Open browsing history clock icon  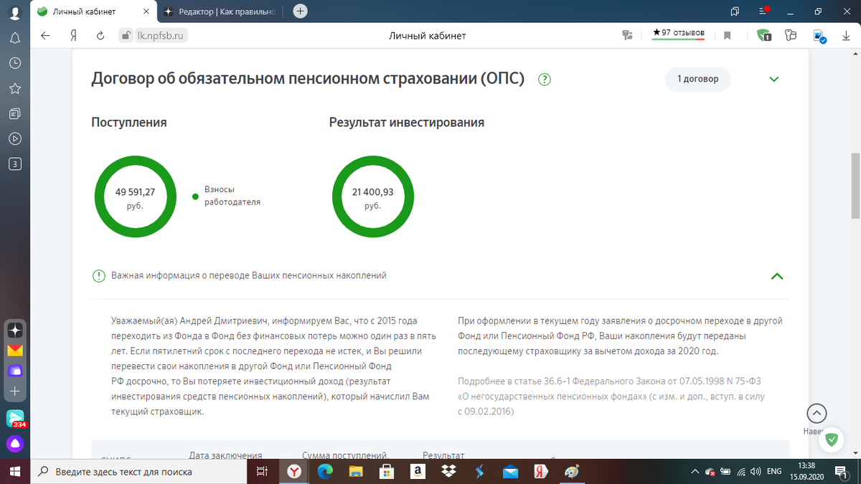tap(14, 63)
